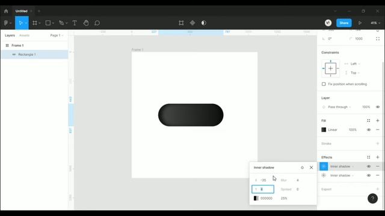385x216 pixels.
Task: Expand the Move tool options arrow
Action: [26, 23]
